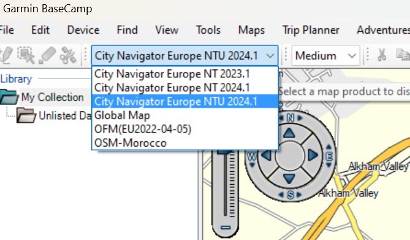The image size is (410, 240).
Task: Pan map east with right arrow
Action: pos(313,155)
